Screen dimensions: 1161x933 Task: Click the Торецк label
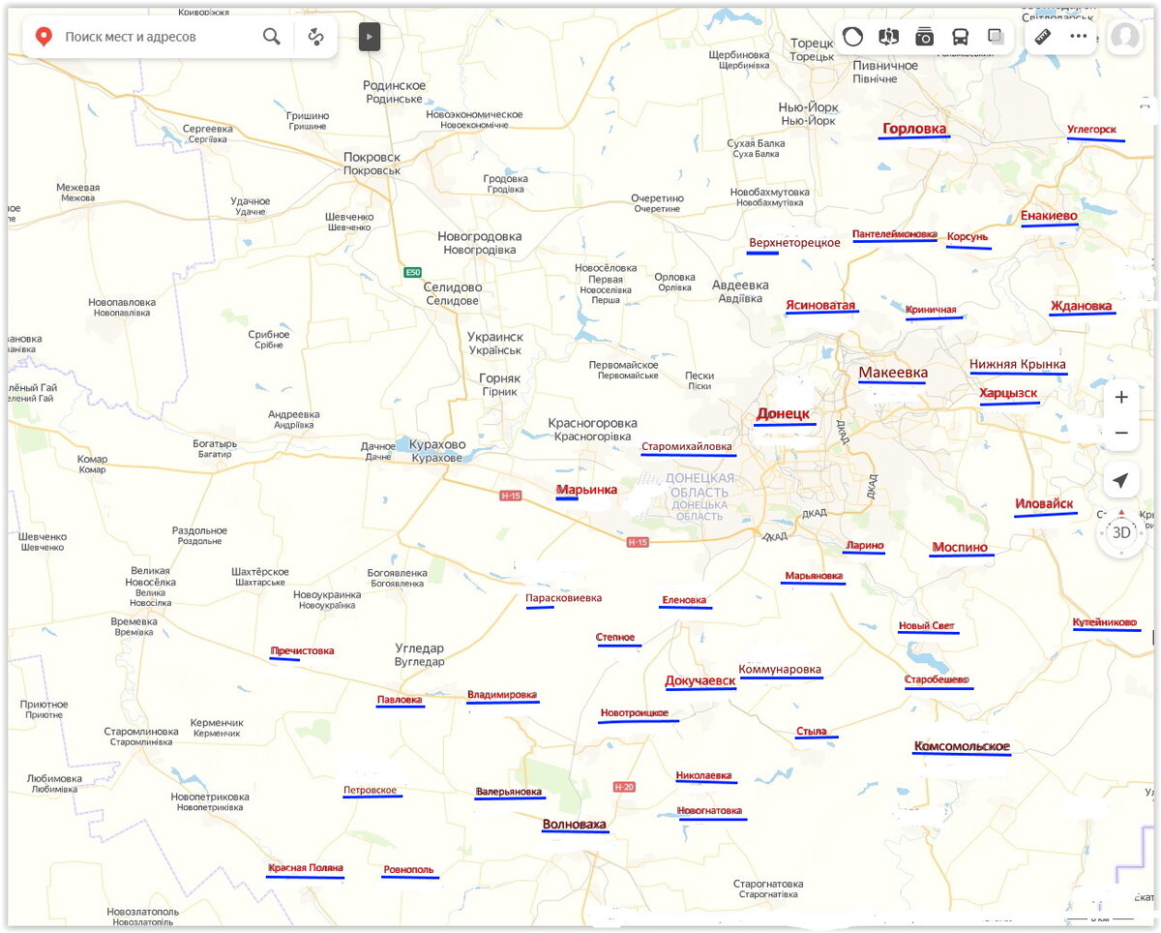point(811,44)
